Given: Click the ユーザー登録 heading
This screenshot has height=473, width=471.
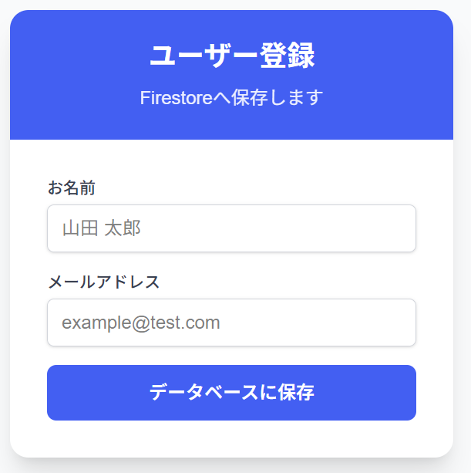Looking at the screenshot, I should (x=231, y=56).
